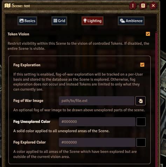Select the Lighting tab
This screenshot has width=166, height=167.
pos(92,21)
